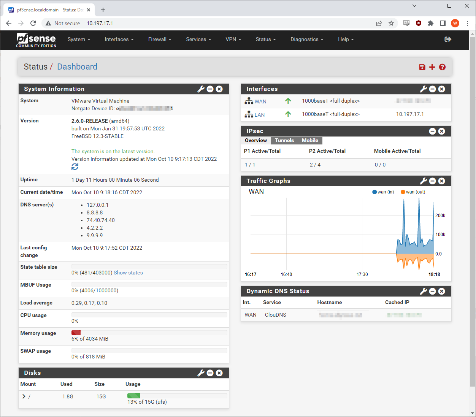Add a widget with the plus icon
476x417 pixels.
click(432, 67)
